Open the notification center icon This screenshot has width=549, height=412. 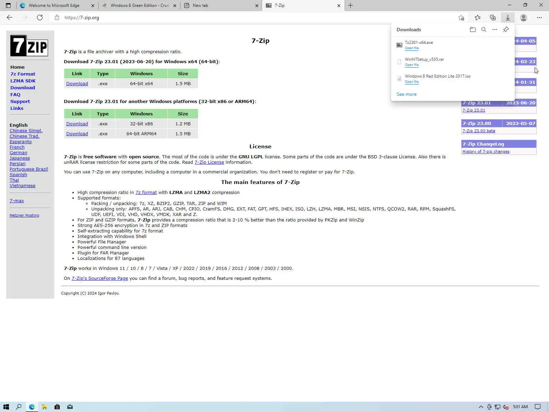pos(538,407)
